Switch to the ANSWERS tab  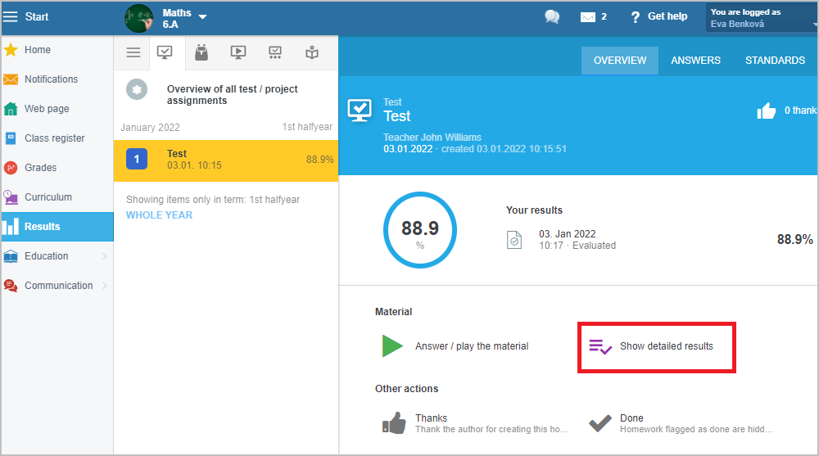click(695, 61)
